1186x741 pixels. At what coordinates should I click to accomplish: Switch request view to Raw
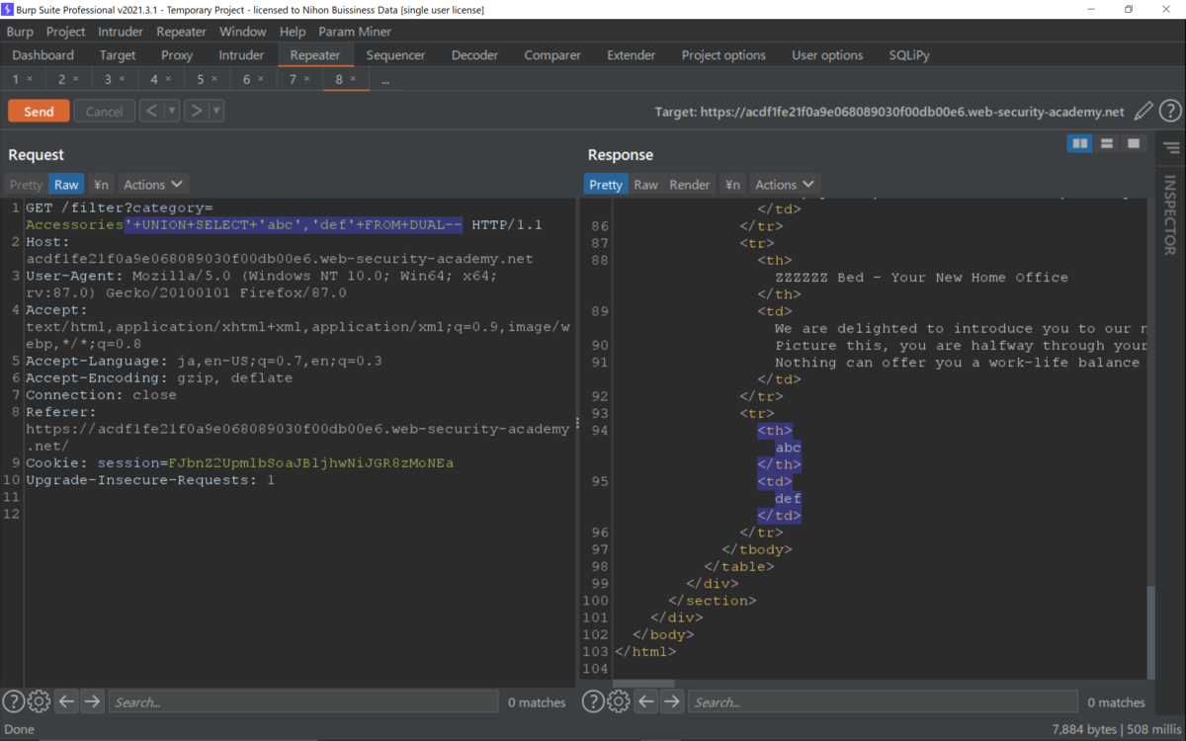point(66,185)
